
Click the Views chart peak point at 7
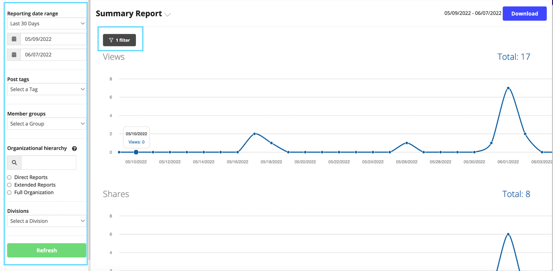508,88
